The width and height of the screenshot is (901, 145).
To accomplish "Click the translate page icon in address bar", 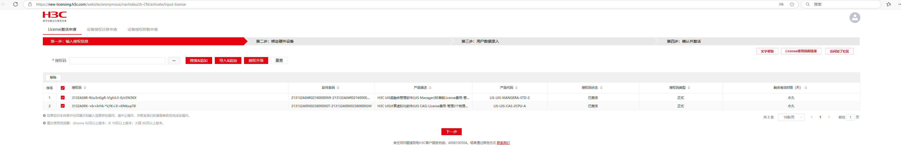I will pyautogui.click(x=781, y=4).
